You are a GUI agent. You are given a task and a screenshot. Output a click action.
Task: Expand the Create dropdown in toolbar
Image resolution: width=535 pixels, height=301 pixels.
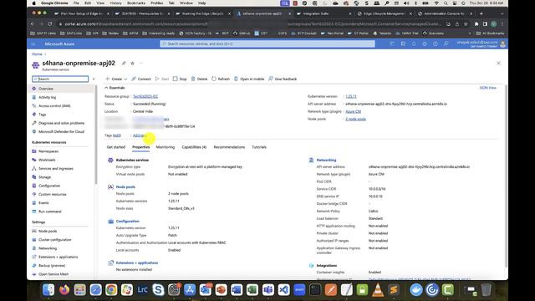tap(116, 79)
